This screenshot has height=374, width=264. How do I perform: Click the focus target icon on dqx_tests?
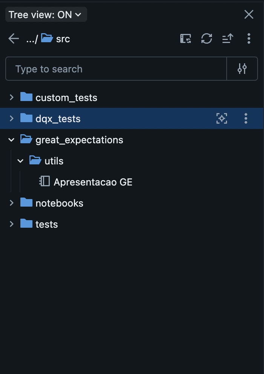[x=222, y=118]
